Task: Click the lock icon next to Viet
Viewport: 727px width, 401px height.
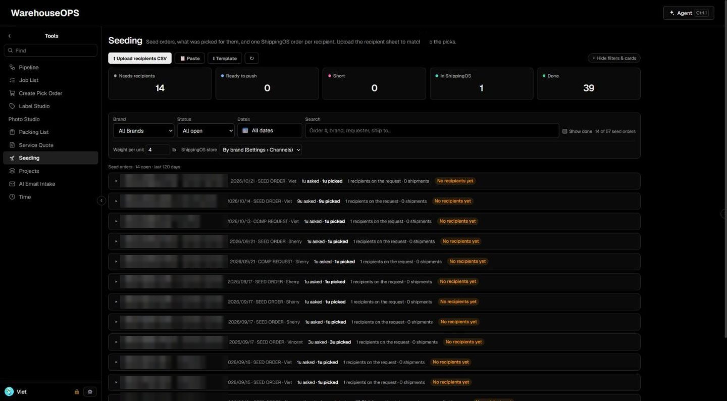Action: [x=77, y=392]
